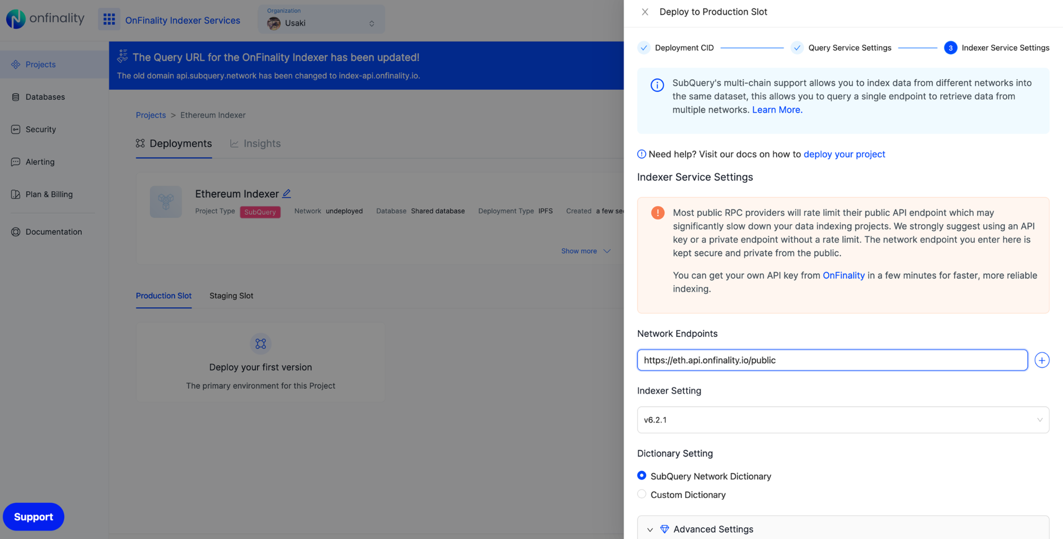The image size is (1063, 539).
Task: Open the OnFinality app grid launcher
Action: [109, 19]
